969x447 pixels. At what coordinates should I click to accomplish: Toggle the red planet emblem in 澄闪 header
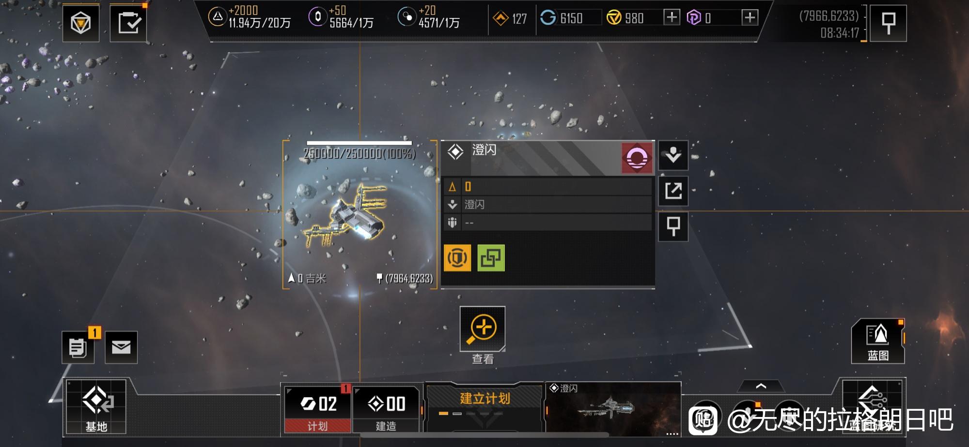click(x=637, y=158)
